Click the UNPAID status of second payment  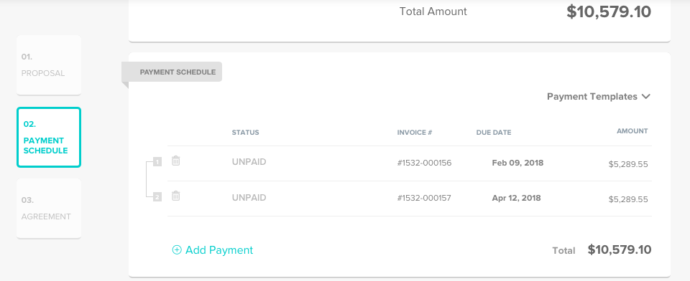click(x=249, y=198)
